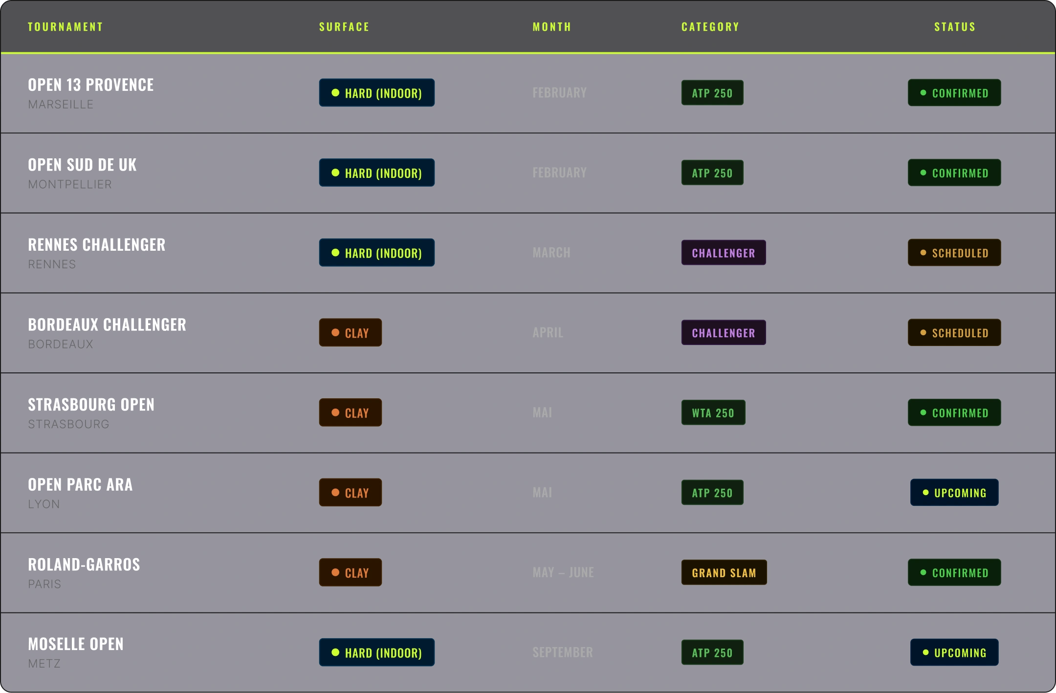Click FEBRUARY in Open Sud de UK row
This screenshot has height=693, width=1056.
point(560,173)
